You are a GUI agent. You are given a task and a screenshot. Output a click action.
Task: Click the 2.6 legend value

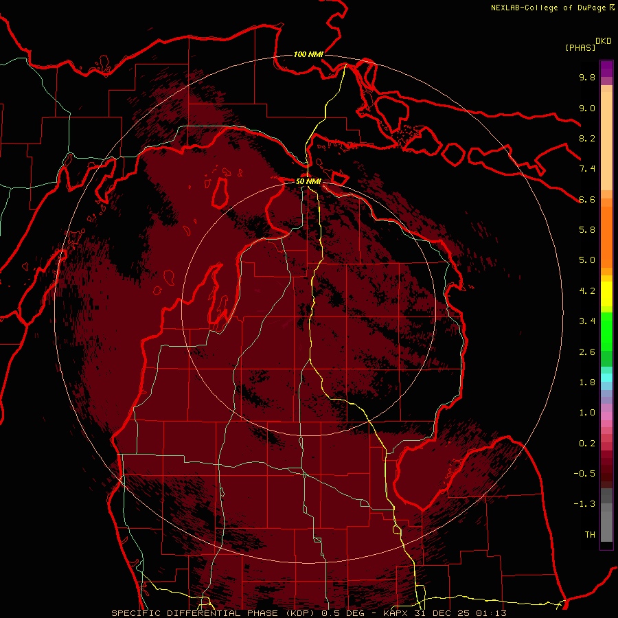click(x=587, y=352)
